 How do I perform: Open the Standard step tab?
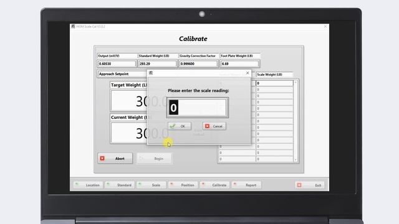[x=120, y=185]
